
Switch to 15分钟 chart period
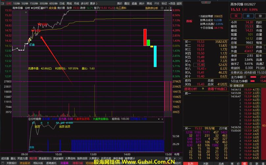pos(34,3)
